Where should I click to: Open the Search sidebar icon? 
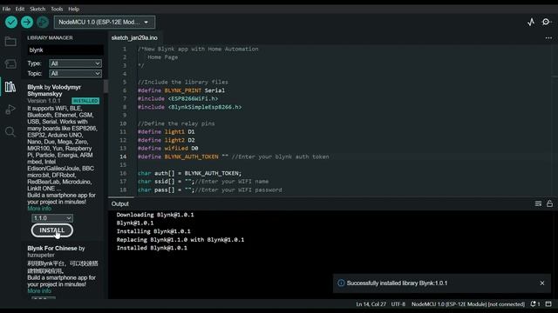10,131
